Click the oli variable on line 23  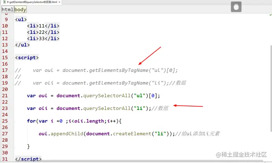click(43, 108)
